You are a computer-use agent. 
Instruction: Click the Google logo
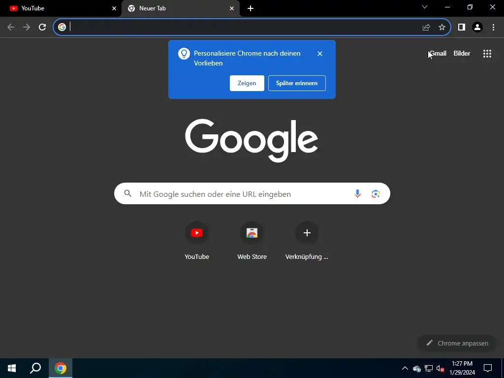click(x=252, y=140)
